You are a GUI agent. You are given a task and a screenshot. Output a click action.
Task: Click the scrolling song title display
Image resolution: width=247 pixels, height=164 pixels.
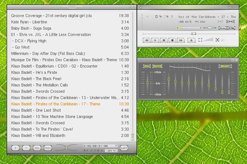pos(207,17)
